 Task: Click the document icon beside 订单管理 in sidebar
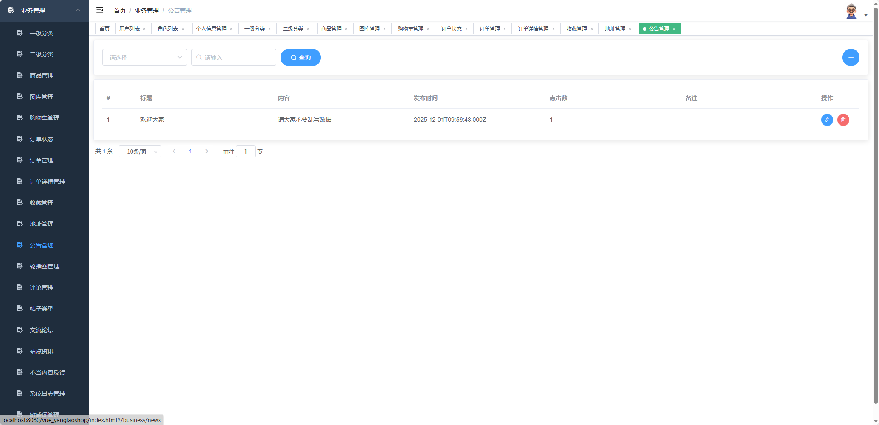tap(20, 160)
